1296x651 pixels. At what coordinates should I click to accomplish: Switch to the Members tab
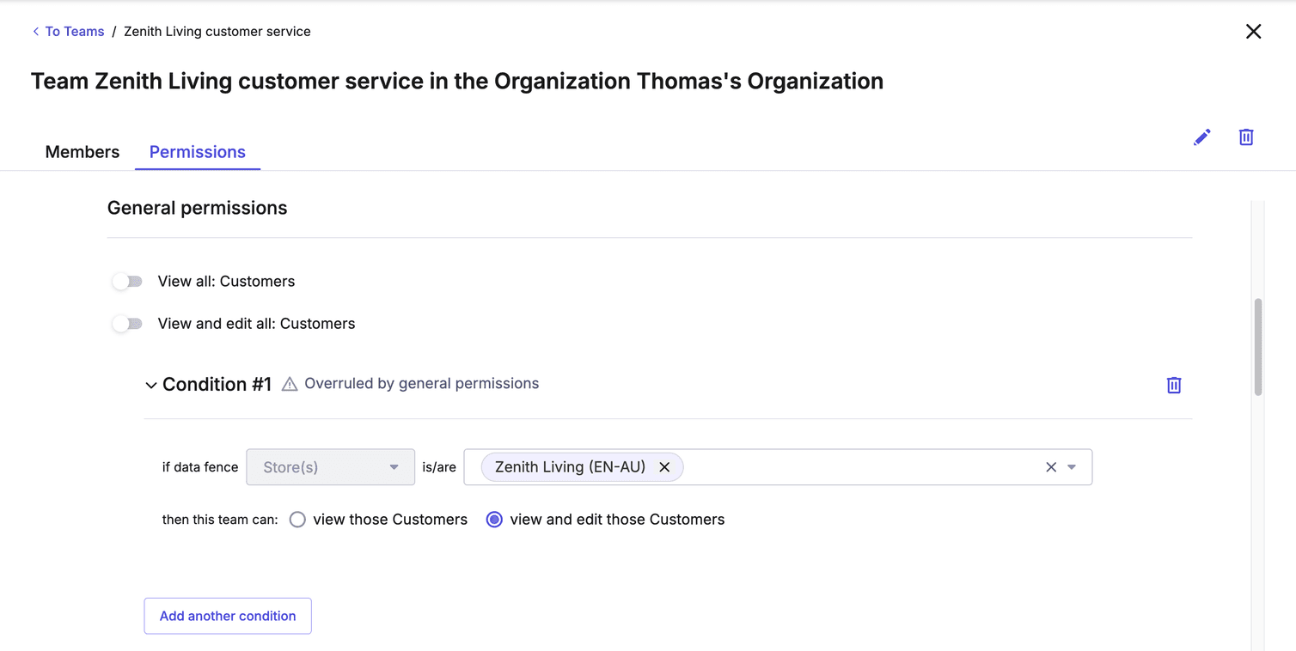(82, 152)
